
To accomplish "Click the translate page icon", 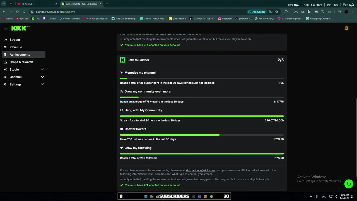I will (x=309, y=12).
